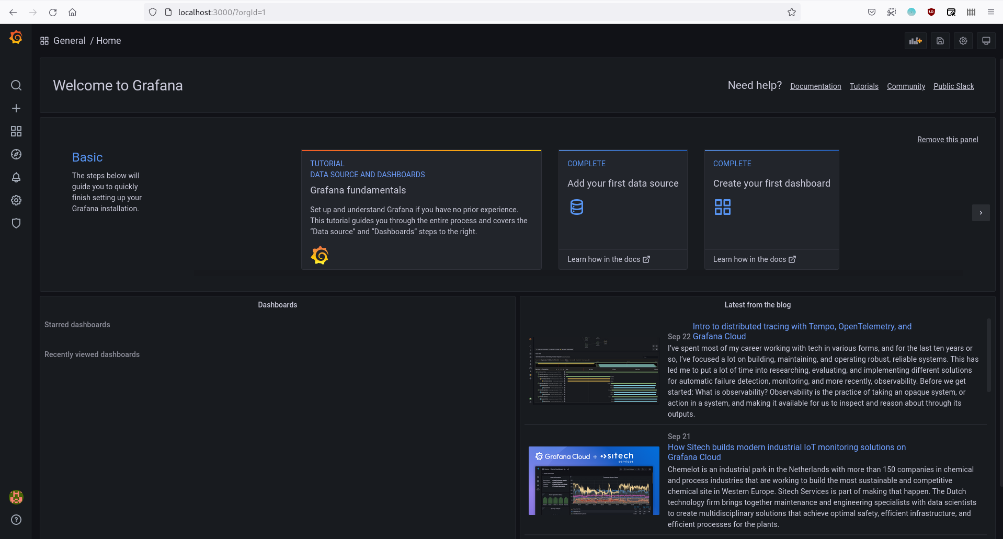Open the Help question mark icon
This screenshot has height=539, width=1003.
coord(16,520)
